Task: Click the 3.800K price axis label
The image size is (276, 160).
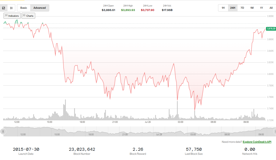Action: coord(270,74)
